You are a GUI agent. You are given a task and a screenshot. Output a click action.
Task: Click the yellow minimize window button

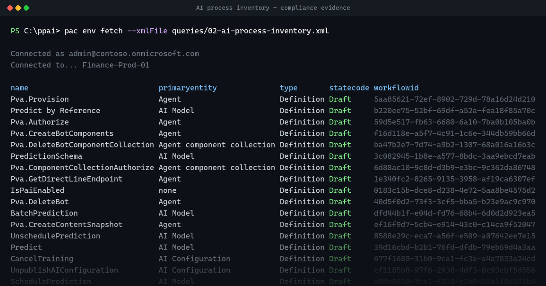point(18,8)
